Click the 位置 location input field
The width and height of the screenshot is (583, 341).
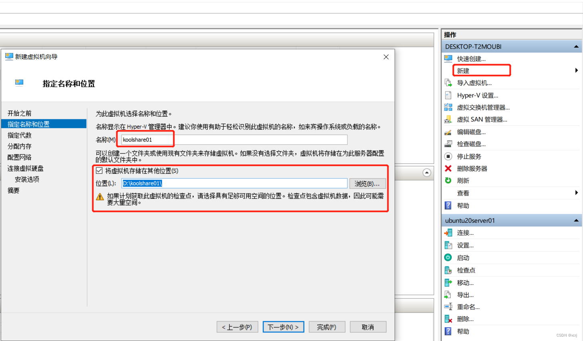coord(235,183)
